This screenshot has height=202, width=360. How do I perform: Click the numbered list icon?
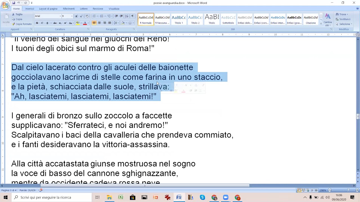(102, 16)
